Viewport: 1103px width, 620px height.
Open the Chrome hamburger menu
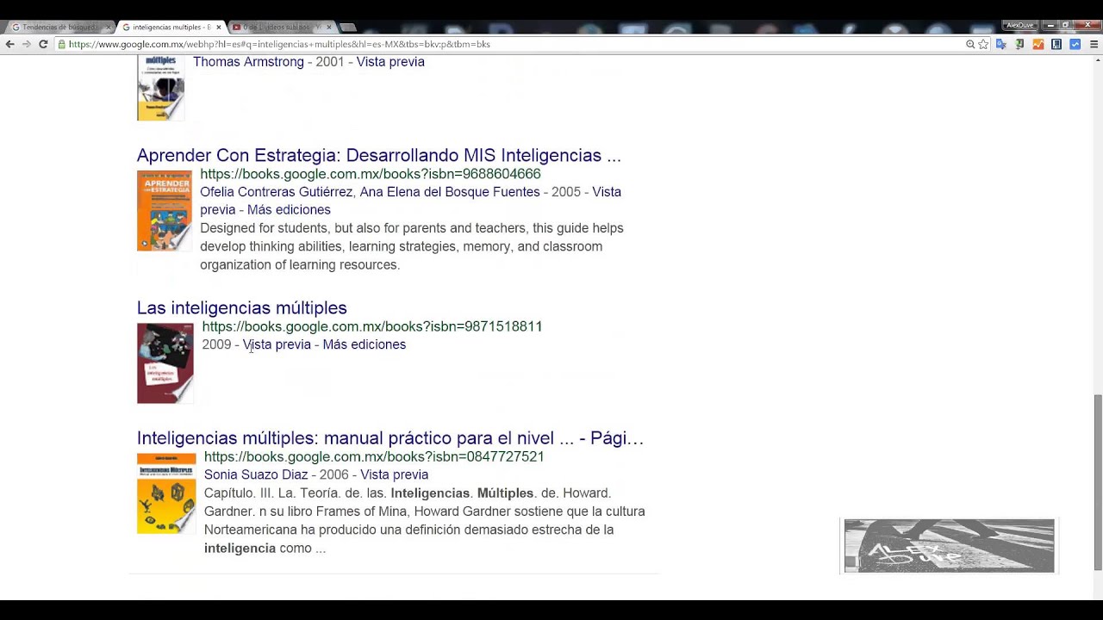1094,44
